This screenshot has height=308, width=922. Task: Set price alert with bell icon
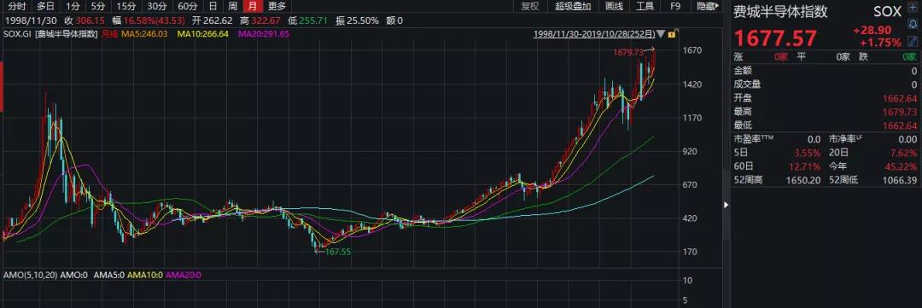913,24
